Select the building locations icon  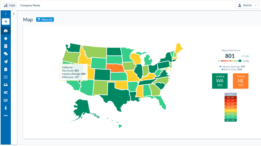6,46
